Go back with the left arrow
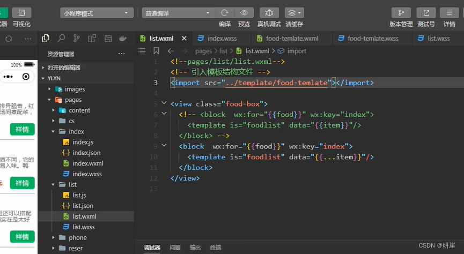This screenshot has width=464, height=254. point(171,51)
